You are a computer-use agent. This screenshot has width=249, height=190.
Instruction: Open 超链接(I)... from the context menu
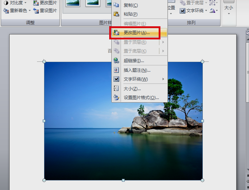tap(139, 61)
